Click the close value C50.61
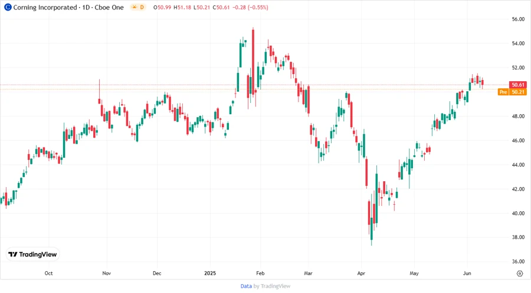The image size is (531, 293). [221, 8]
